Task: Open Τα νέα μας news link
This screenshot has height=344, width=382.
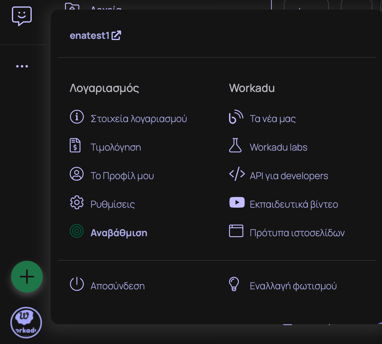Action: pos(273,118)
